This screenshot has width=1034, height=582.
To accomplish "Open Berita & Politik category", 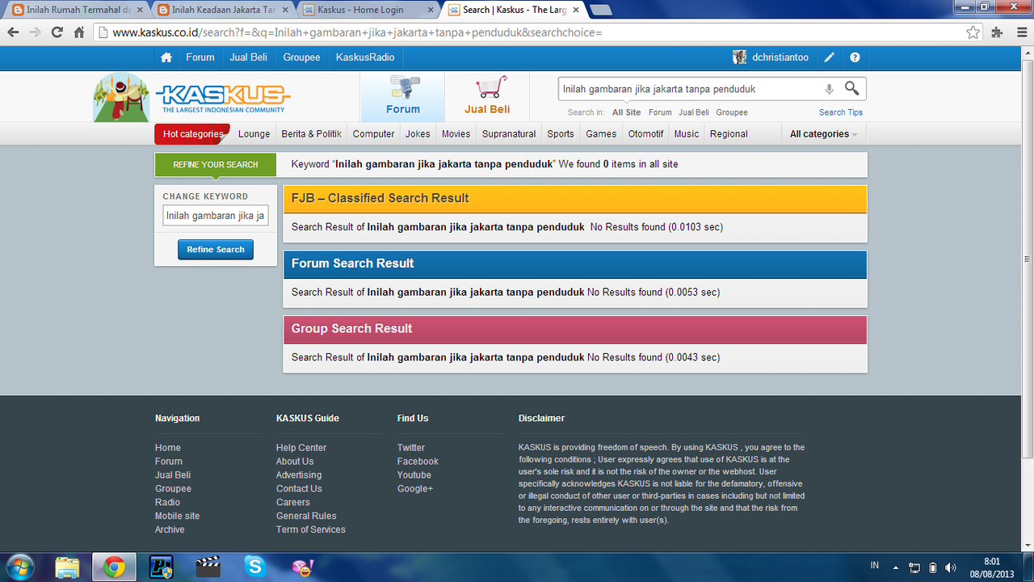I will 312,134.
